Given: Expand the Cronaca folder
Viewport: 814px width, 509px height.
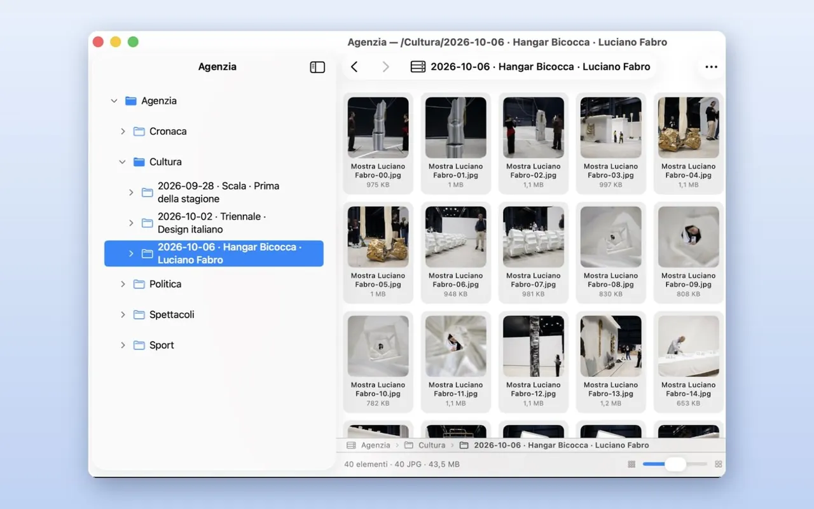Looking at the screenshot, I should [123, 131].
